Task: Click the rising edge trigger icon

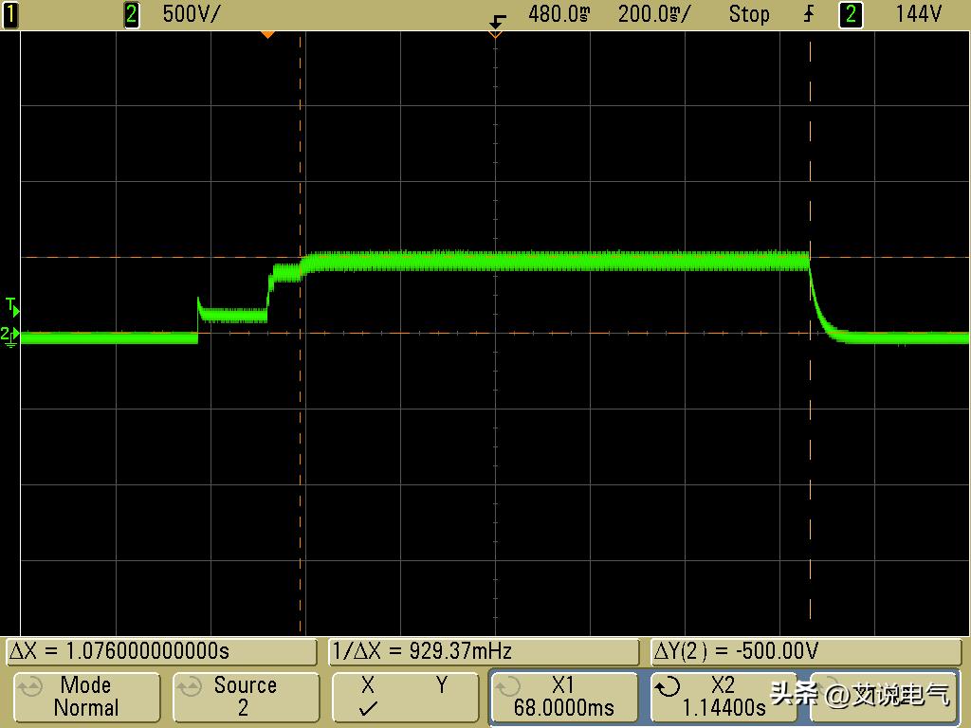Action: [x=809, y=14]
